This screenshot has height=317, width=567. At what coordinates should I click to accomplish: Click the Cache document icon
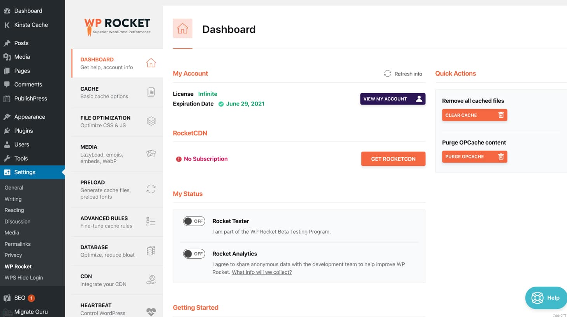click(x=151, y=92)
